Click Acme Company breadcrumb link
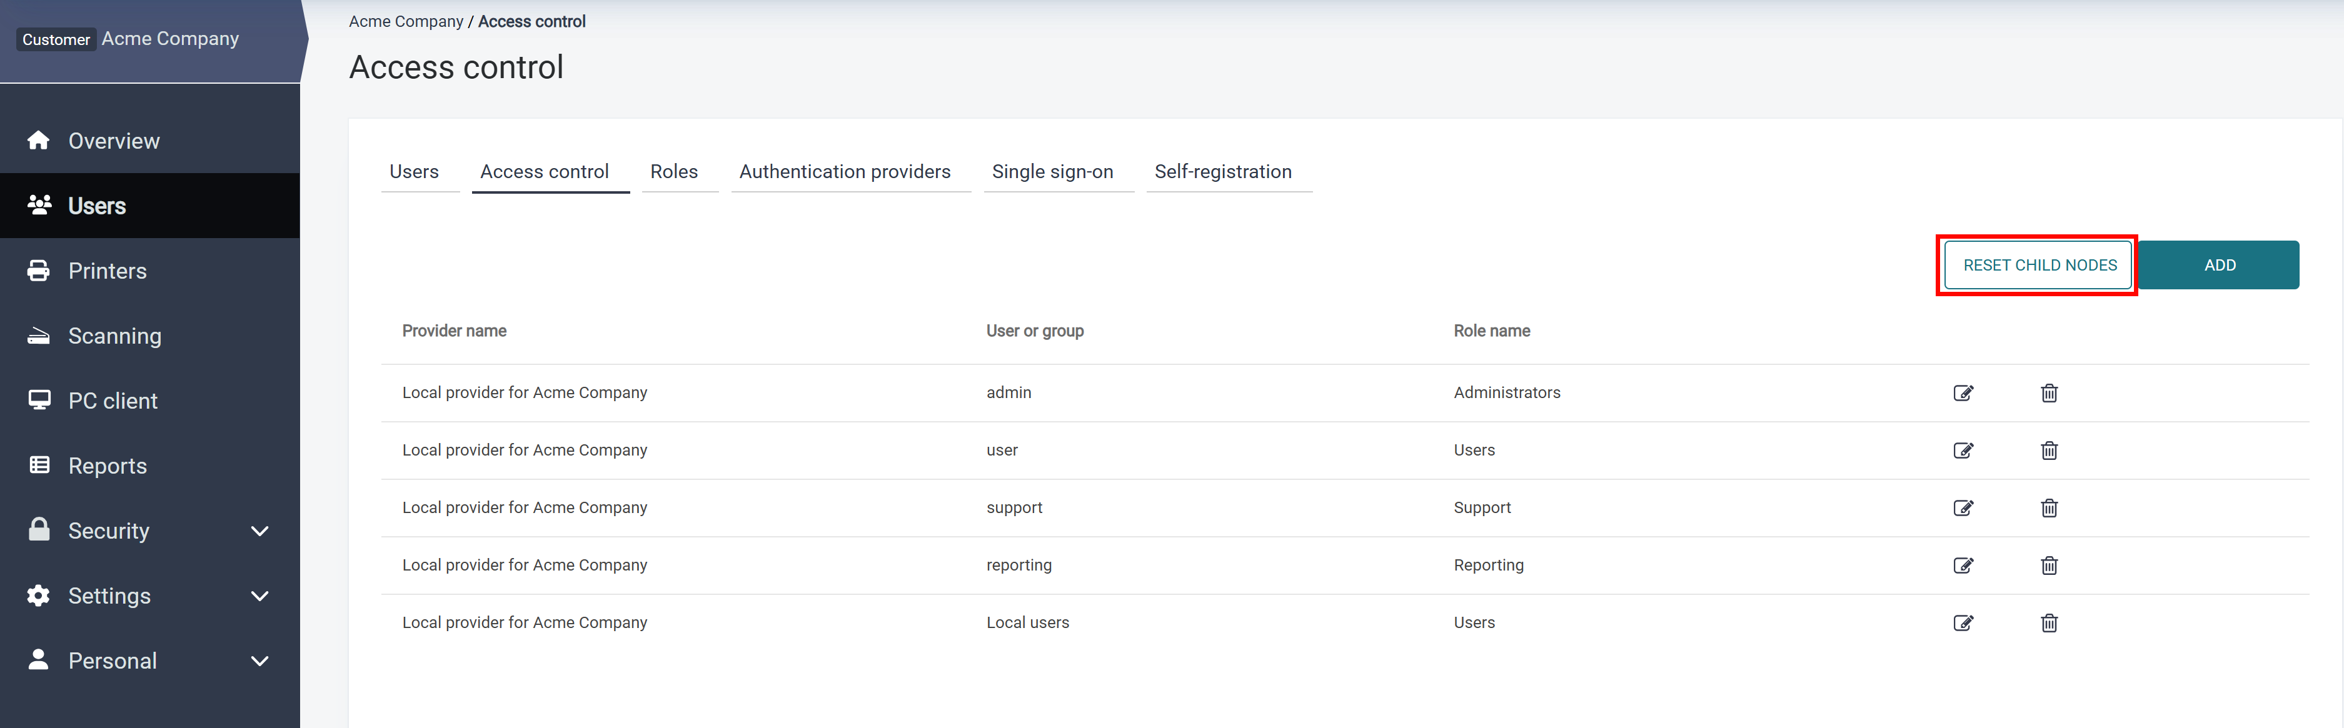 pyautogui.click(x=406, y=21)
